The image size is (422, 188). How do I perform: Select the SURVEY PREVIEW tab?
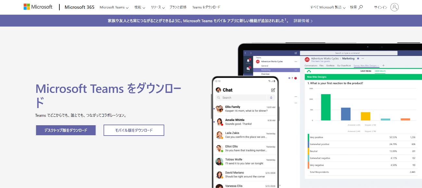click(x=366, y=71)
